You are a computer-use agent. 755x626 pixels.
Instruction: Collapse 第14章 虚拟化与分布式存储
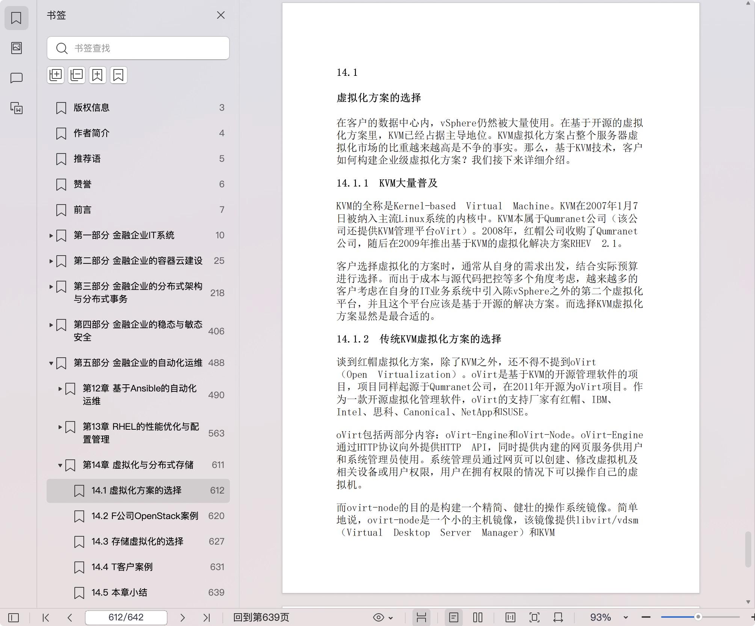[x=60, y=465]
